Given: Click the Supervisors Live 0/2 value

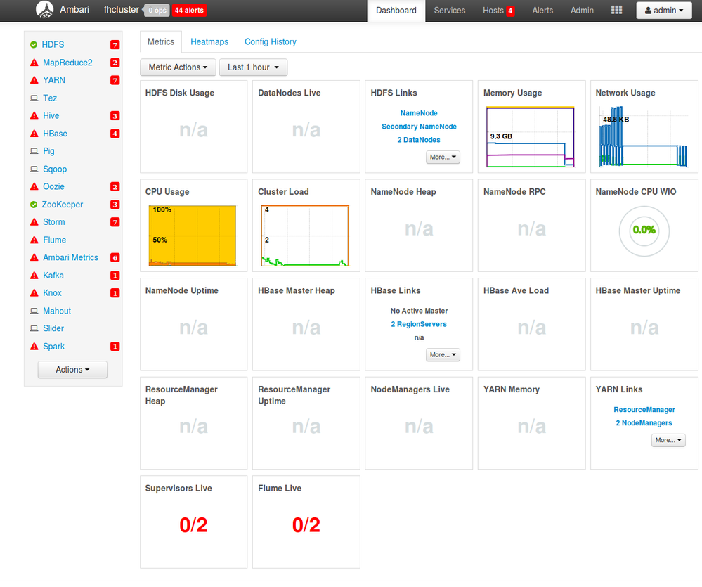Looking at the screenshot, I should click(x=193, y=525).
